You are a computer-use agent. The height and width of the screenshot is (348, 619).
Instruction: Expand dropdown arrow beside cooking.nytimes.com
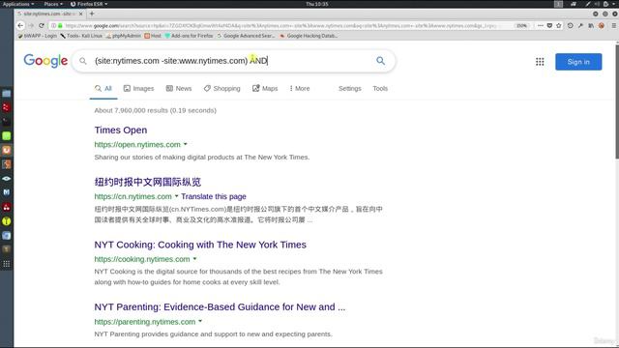coord(194,259)
